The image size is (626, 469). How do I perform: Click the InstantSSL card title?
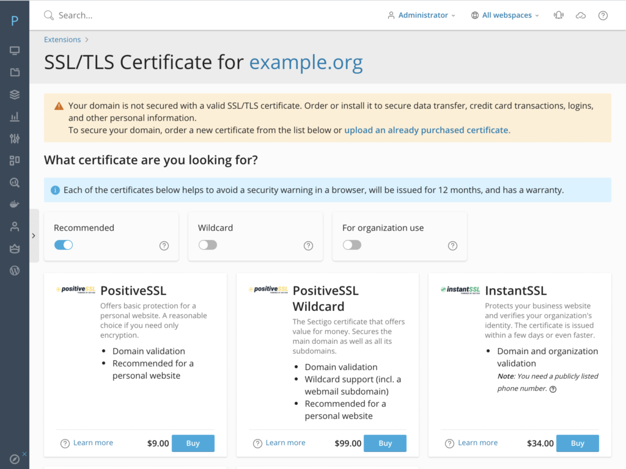pos(515,291)
